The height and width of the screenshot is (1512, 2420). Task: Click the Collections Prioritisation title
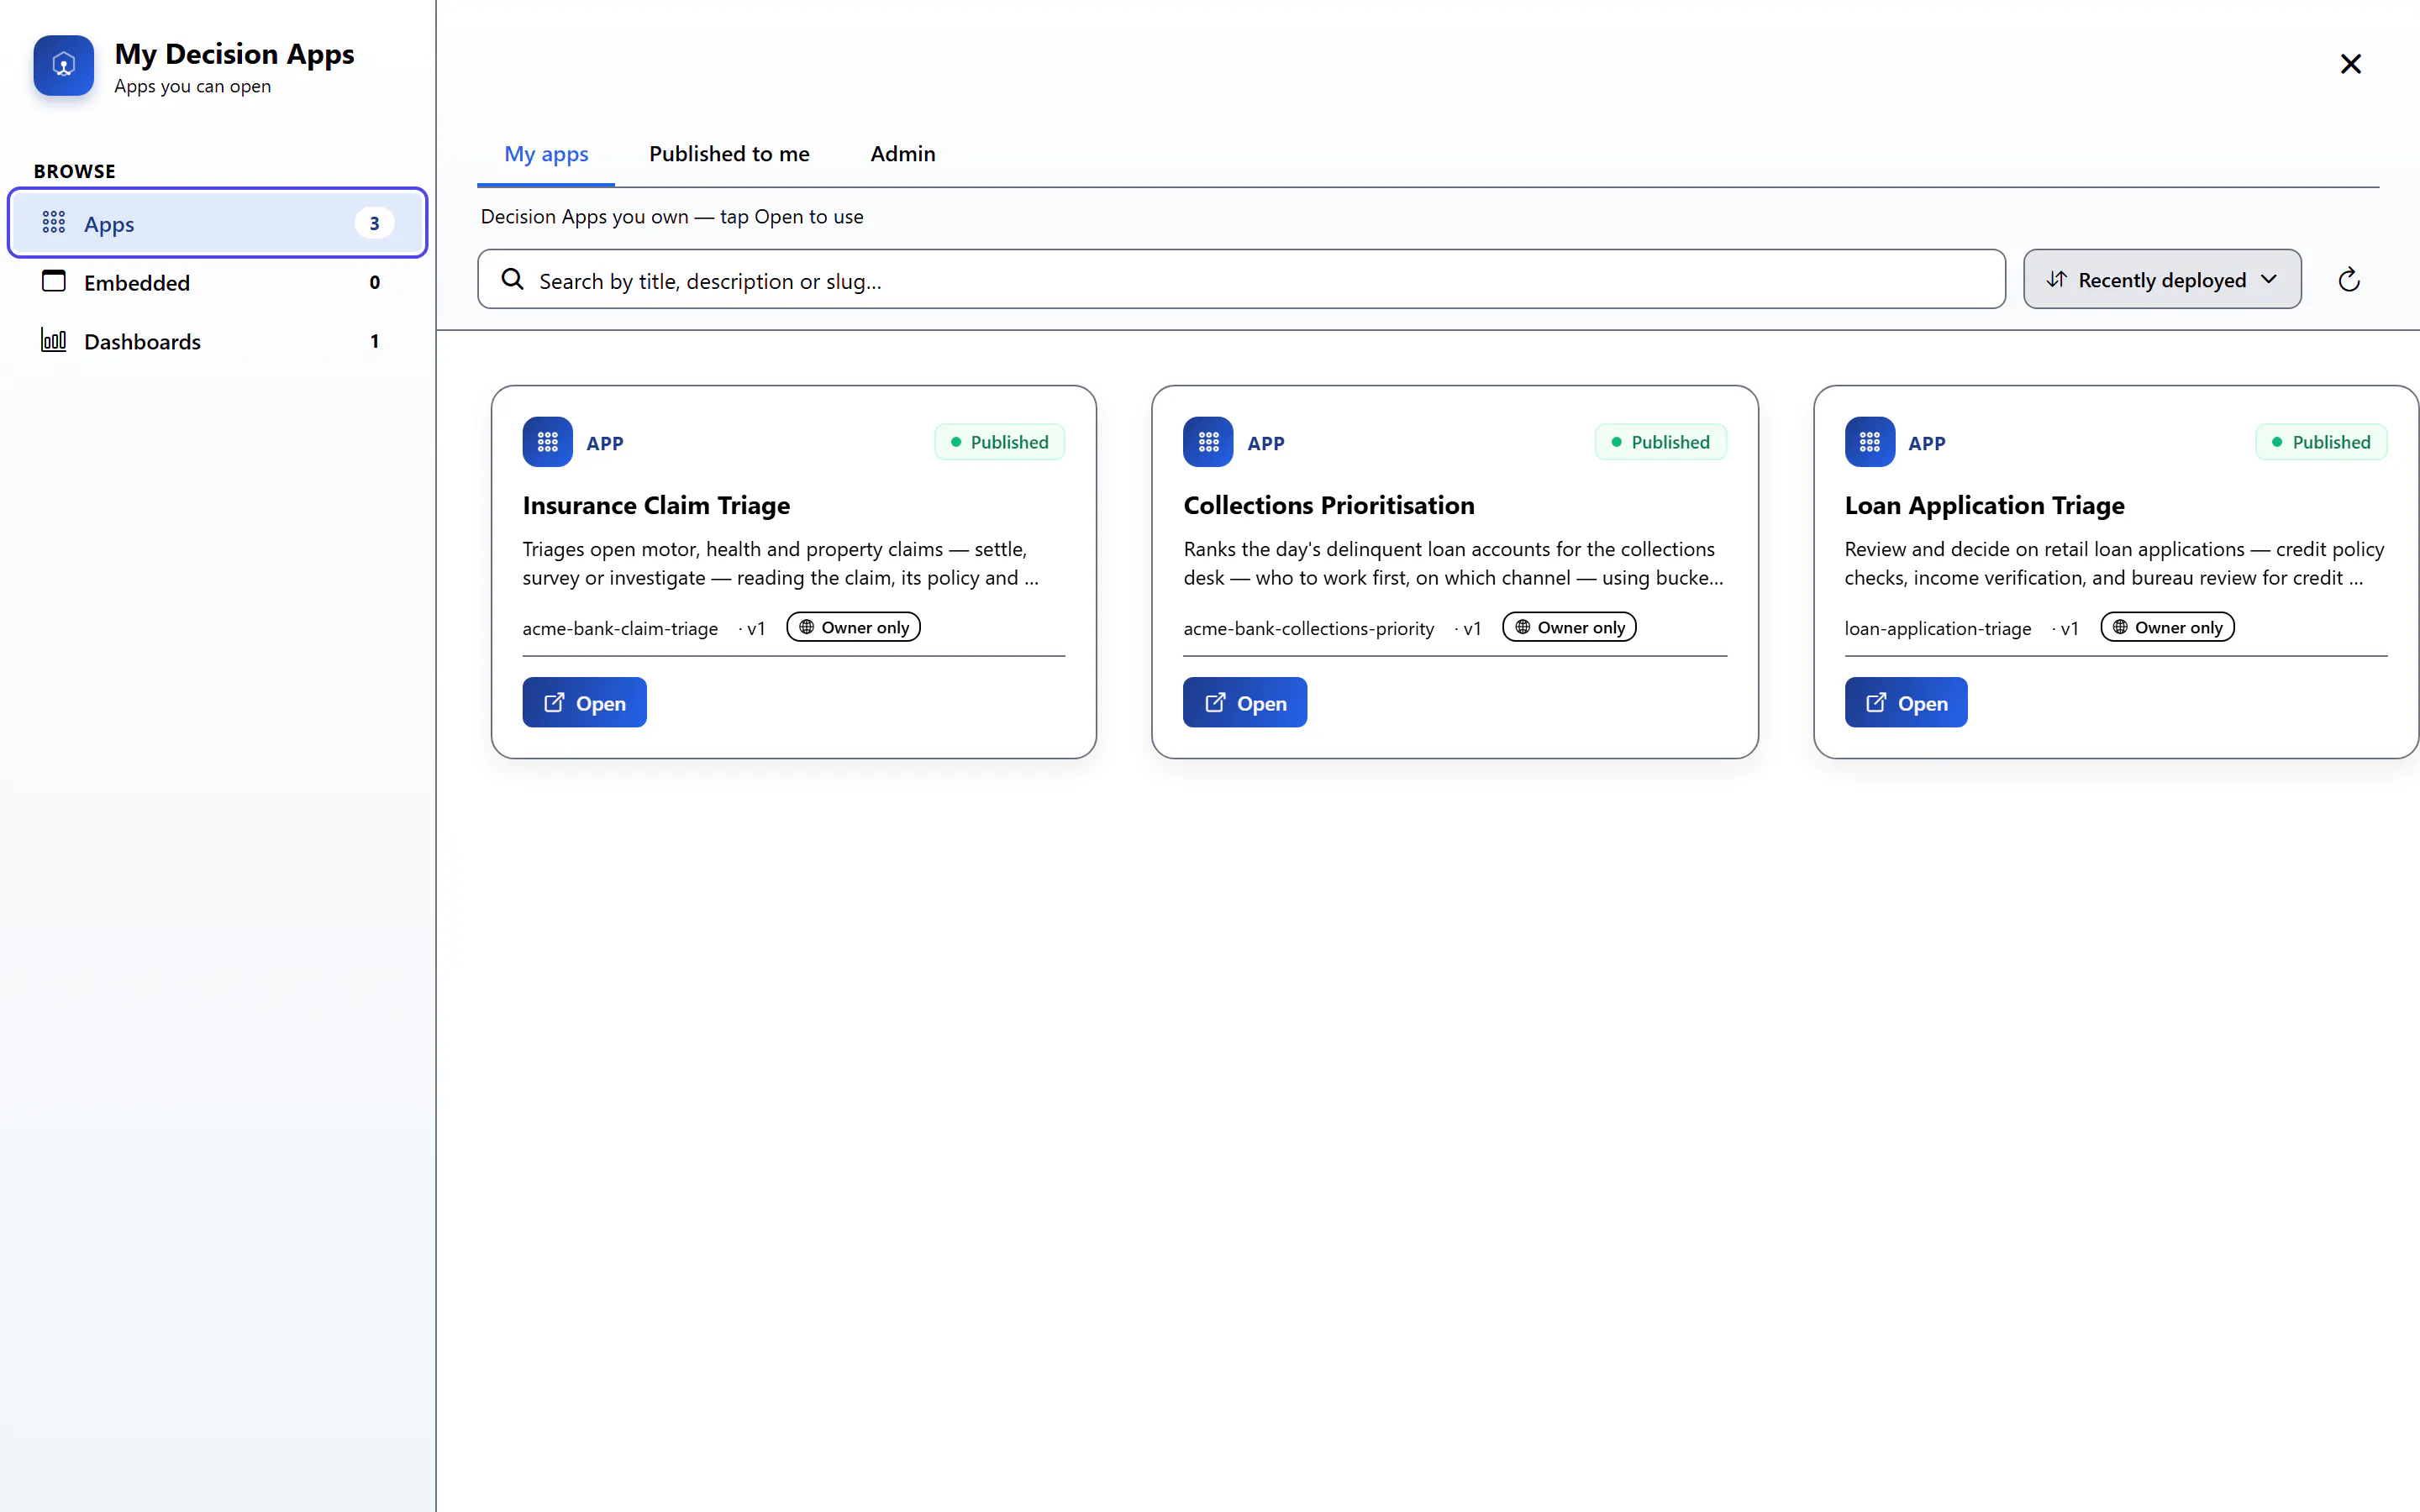pyautogui.click(x=1329, y=505)
